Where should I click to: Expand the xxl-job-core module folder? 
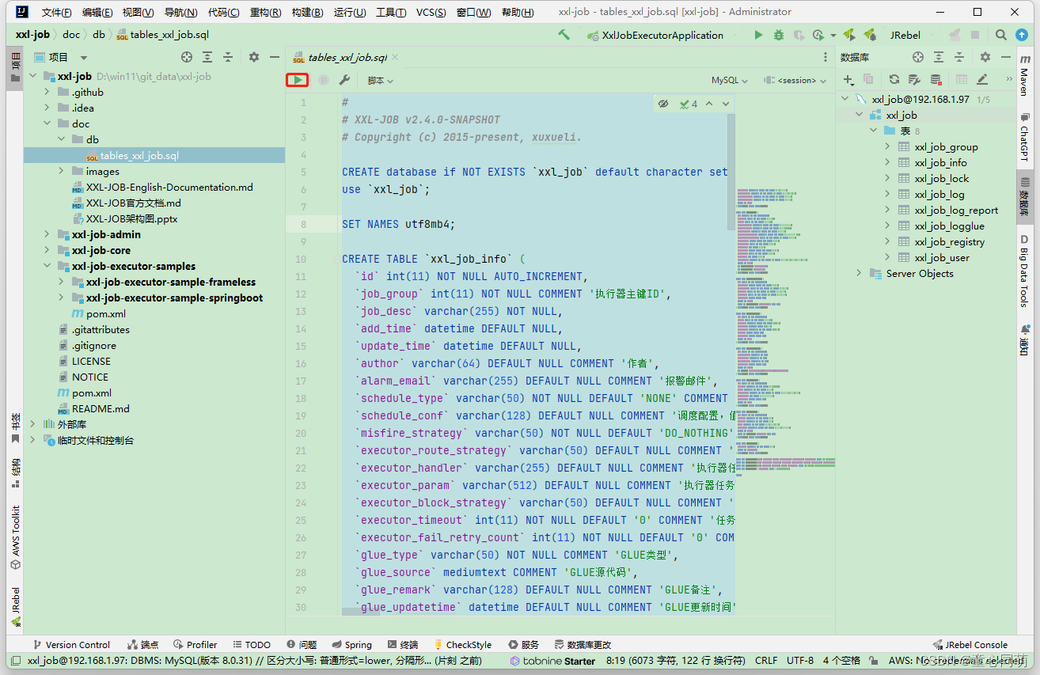pyautogui.click(x=47, y=250)
